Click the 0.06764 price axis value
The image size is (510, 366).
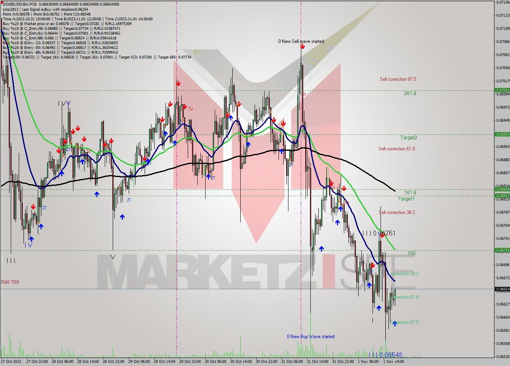pyautogui.click(x=503, y=225)
